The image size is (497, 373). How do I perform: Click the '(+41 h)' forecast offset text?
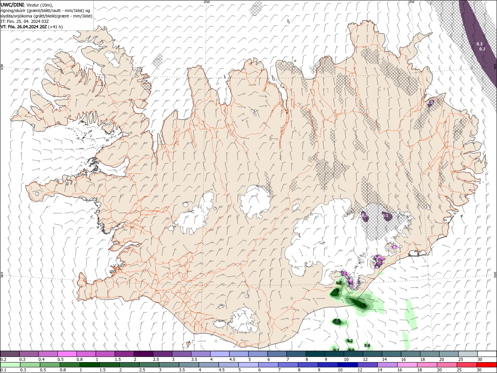click(x=56, y=27)
